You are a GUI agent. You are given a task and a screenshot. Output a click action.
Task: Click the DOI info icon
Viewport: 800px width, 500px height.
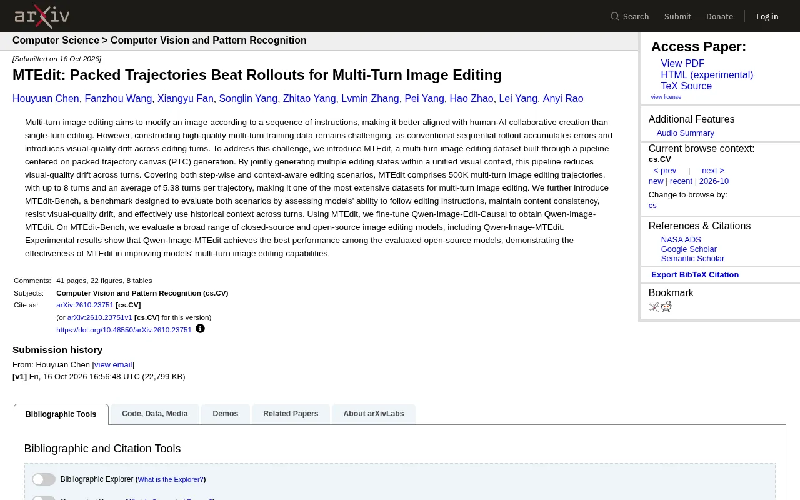pos(200,329)
